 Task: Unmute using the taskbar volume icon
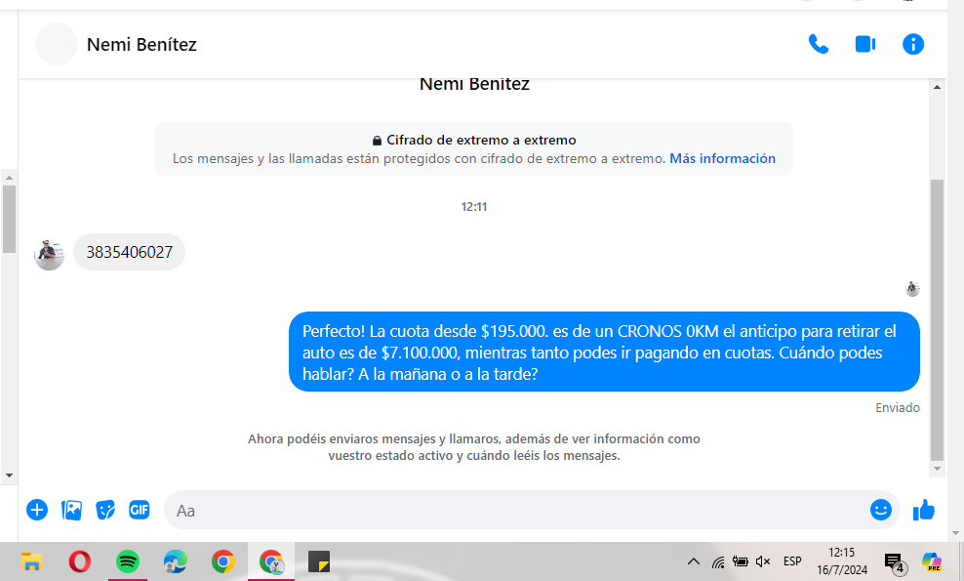pyautogui.click(x=763, y=561)
